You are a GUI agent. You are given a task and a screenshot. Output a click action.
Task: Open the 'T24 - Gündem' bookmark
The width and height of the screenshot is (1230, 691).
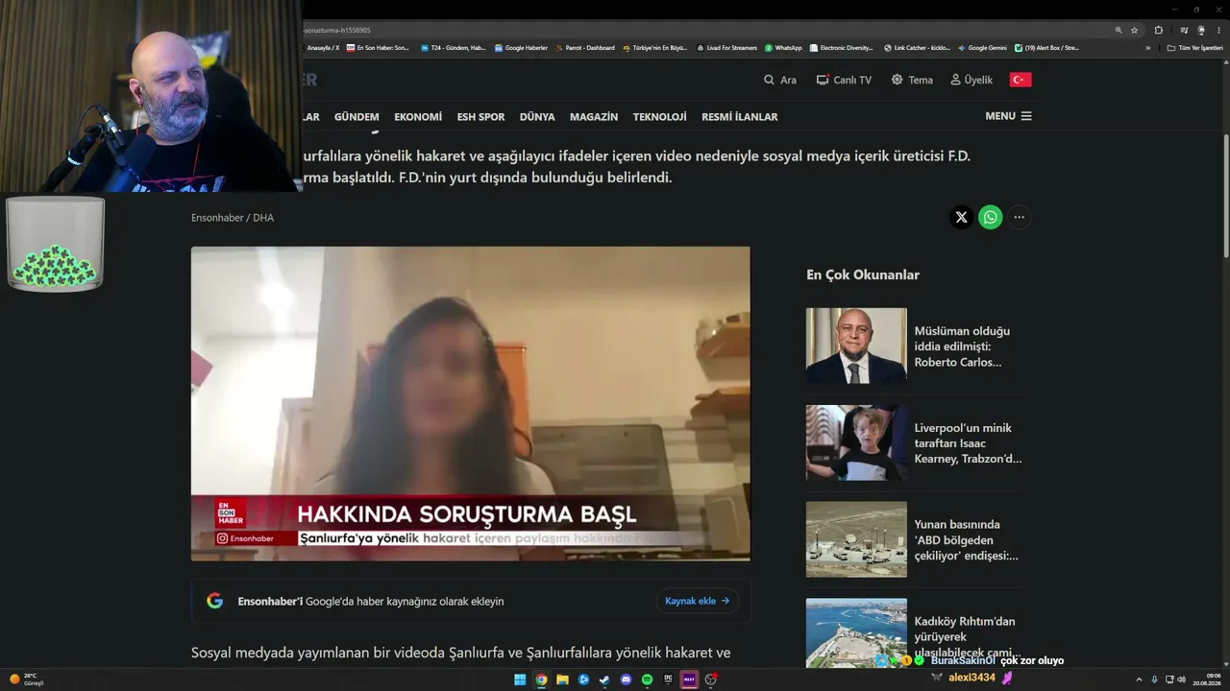[454, 48]
